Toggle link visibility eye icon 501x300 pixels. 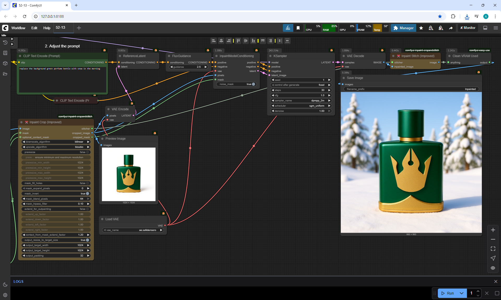493,268
